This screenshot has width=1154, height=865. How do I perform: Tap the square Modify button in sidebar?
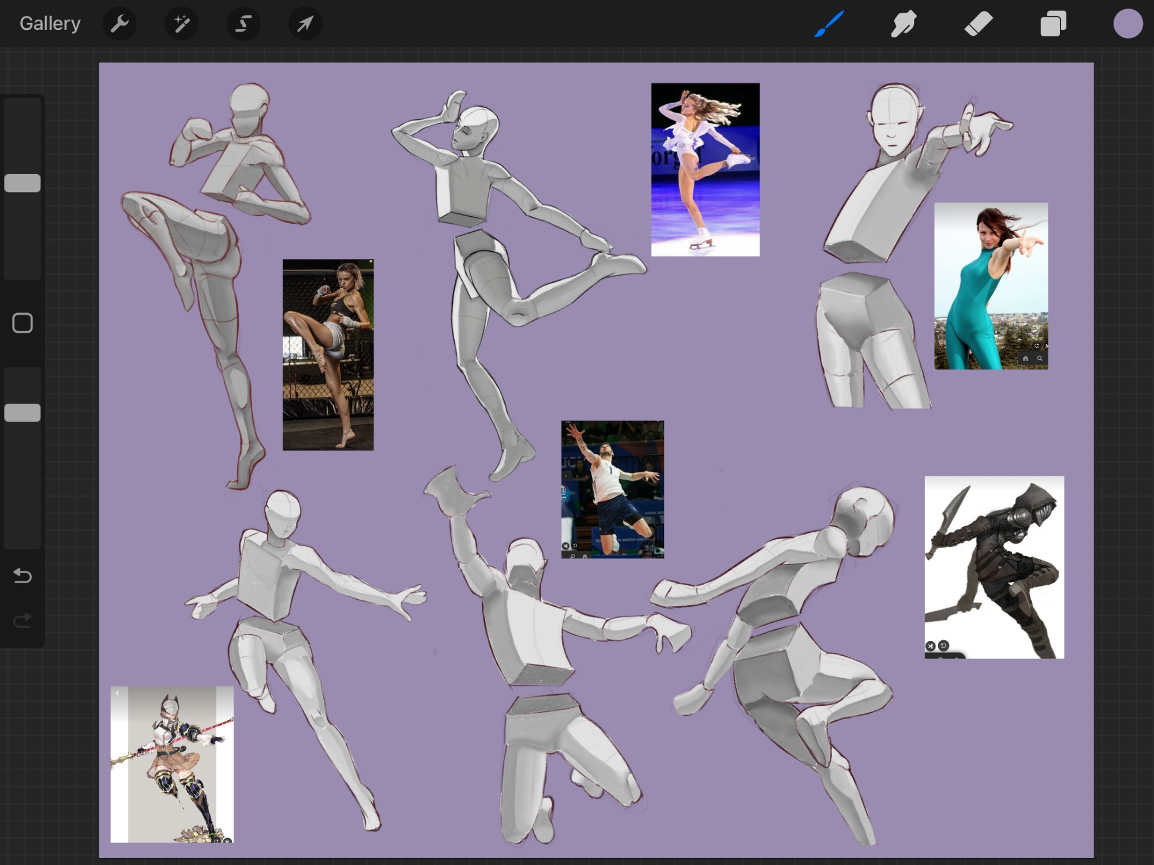coord(23,323)
